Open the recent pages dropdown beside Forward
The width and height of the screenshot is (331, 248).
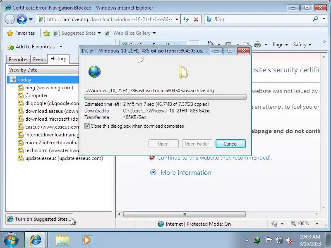coord(31,19)
